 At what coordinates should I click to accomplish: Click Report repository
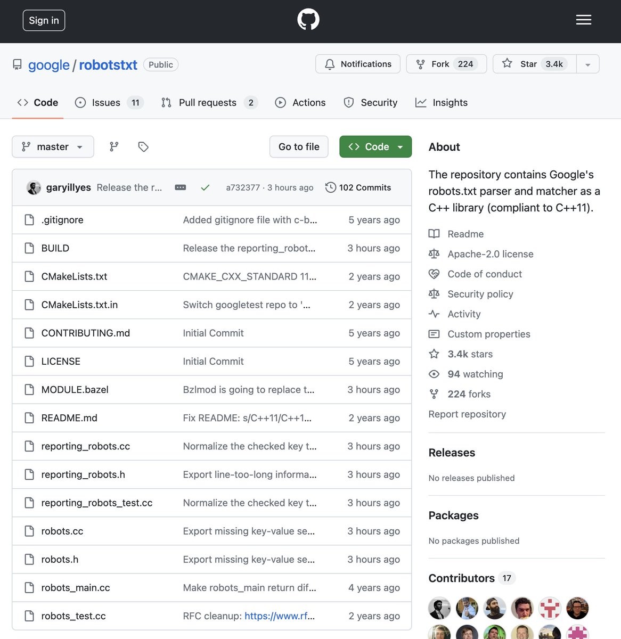pyautogui.click(x=467, y=414)
